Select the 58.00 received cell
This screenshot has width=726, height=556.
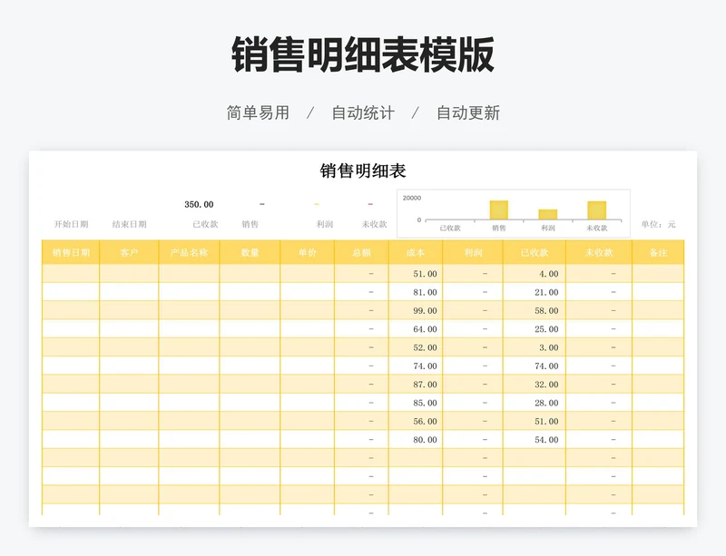535,310
